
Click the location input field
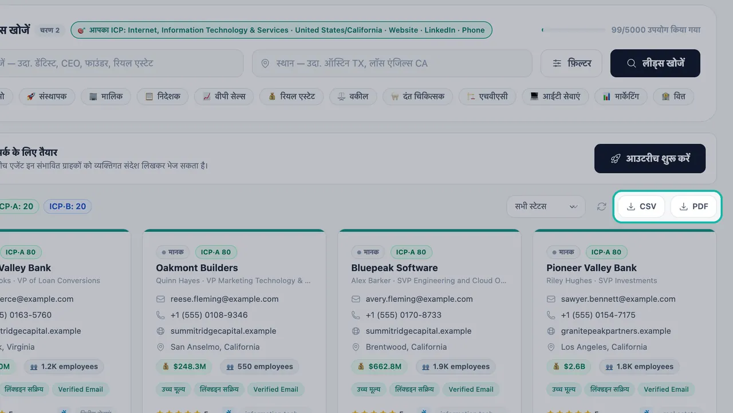[392, 63]
